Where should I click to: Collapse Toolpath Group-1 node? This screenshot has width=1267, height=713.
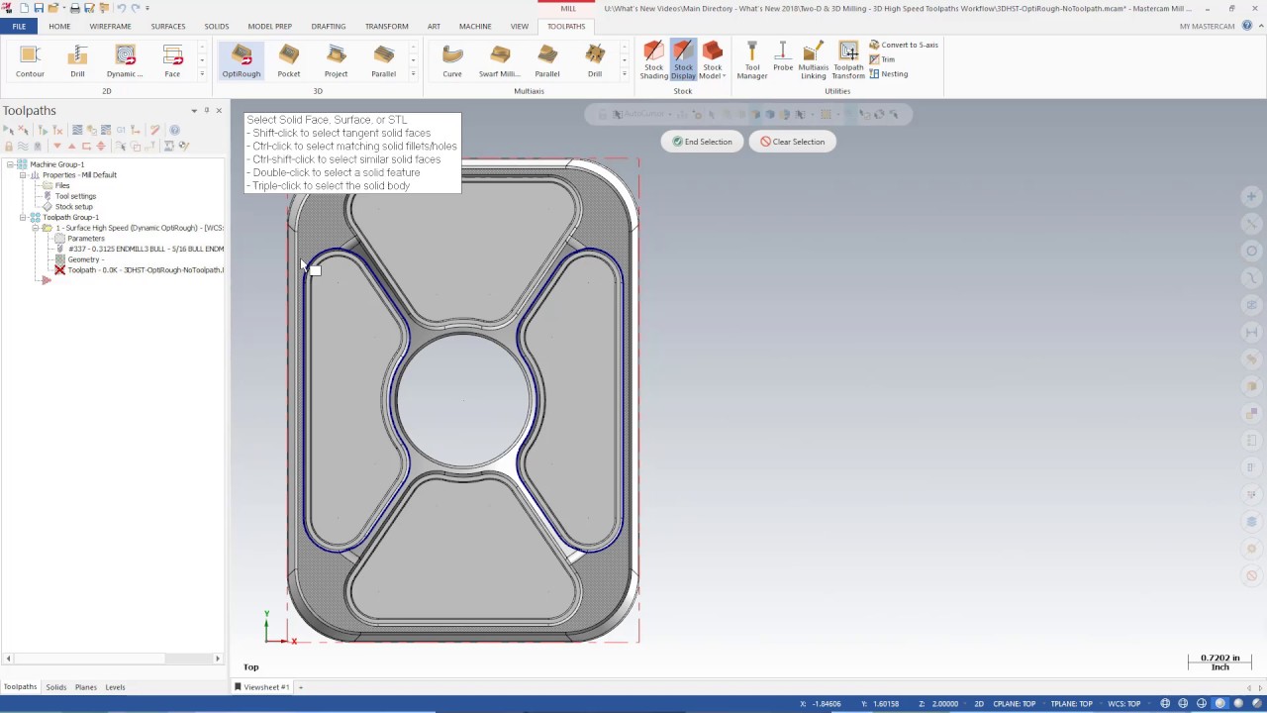tap(22, 218)
